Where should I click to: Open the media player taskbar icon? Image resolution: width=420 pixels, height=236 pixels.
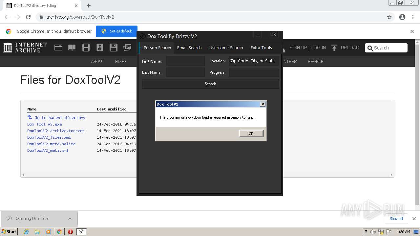(x=48, y=232)
